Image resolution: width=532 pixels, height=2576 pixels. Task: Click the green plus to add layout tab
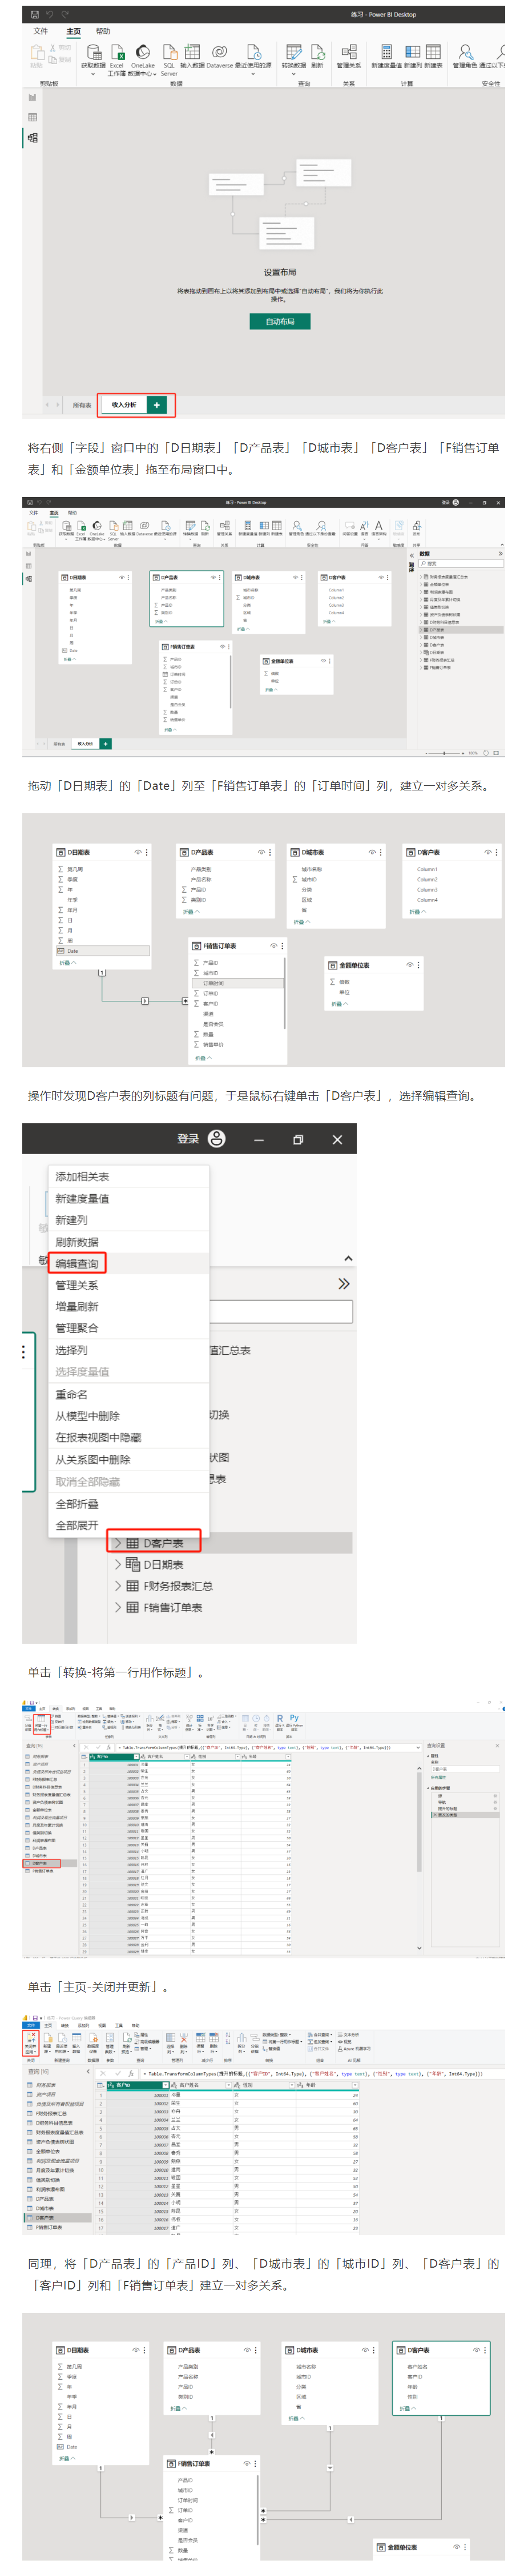point(157,405)
